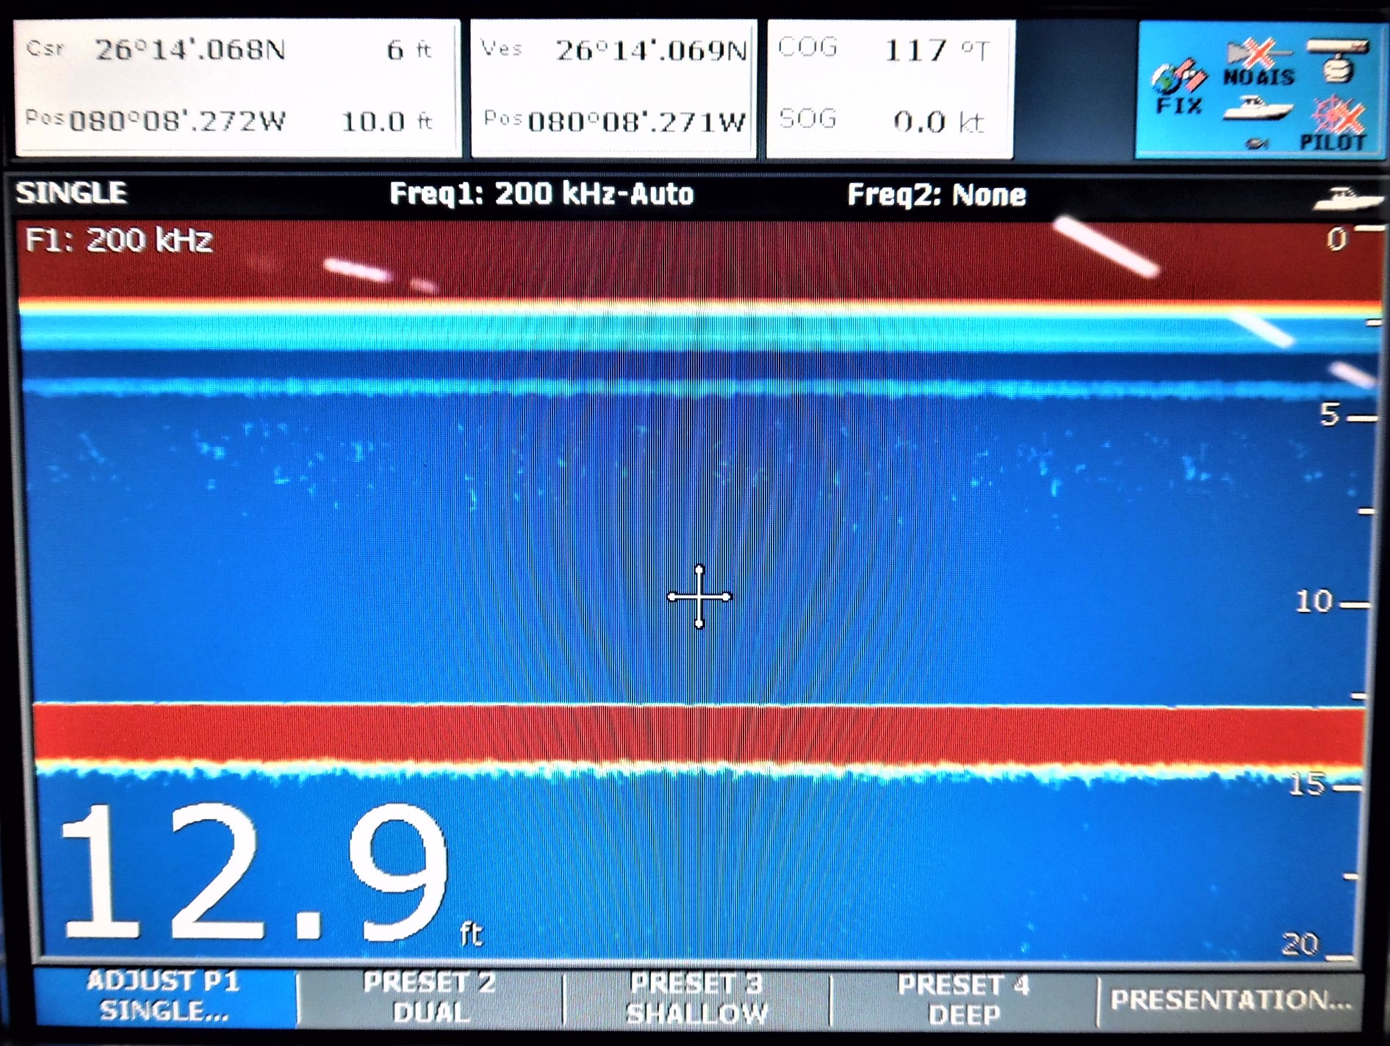The width and height of the screenshot is (1390, 1046).
Task: Click the 10 mark on depth scale
Action: (x=1314, y=602)
